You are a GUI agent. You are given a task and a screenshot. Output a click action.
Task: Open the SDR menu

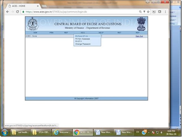pyautogui.click(x=35, y=33)
